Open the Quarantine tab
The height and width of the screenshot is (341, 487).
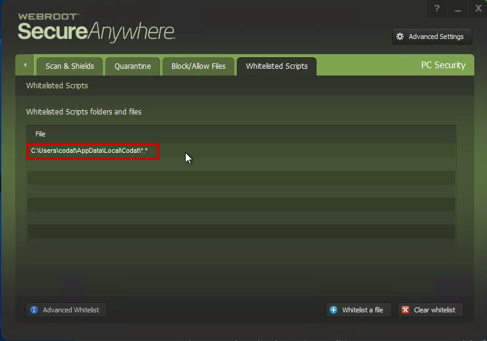133,66
